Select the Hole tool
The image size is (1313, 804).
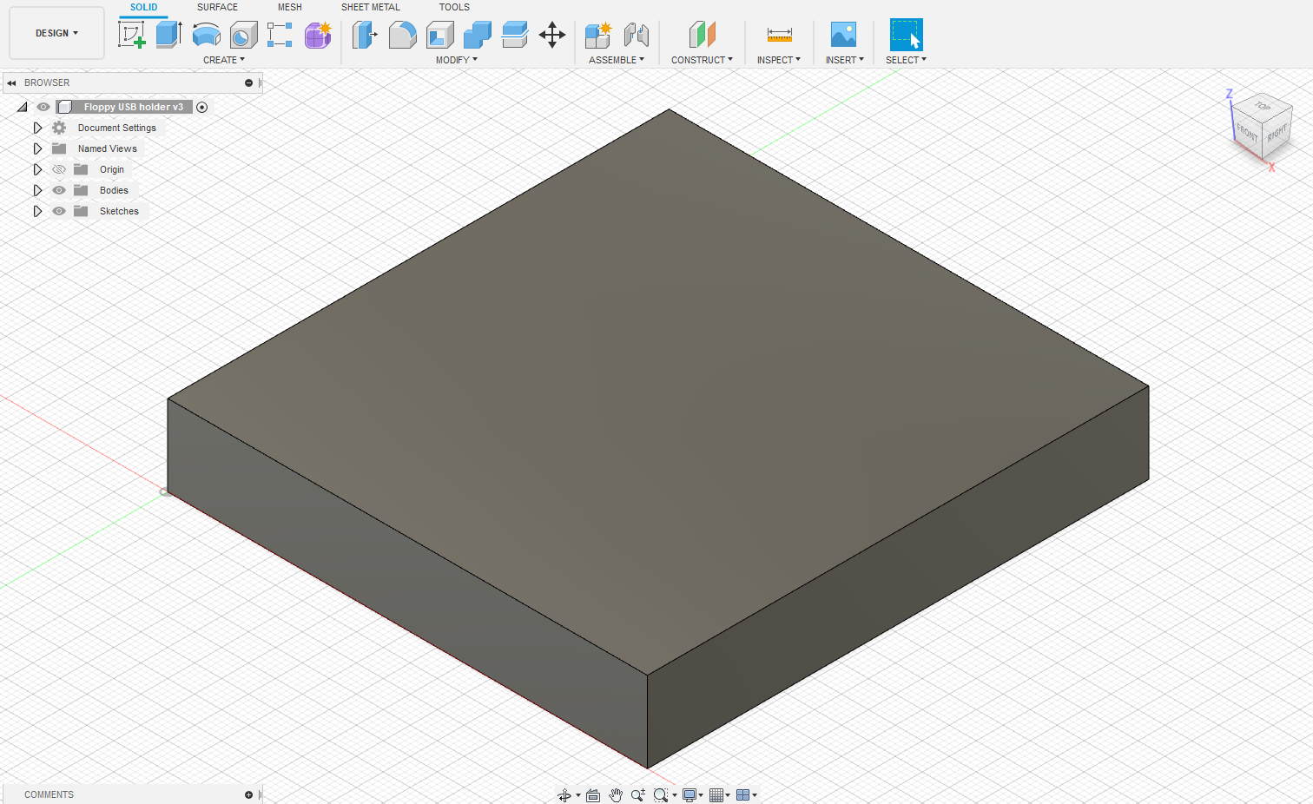click(x=243, y=35)
